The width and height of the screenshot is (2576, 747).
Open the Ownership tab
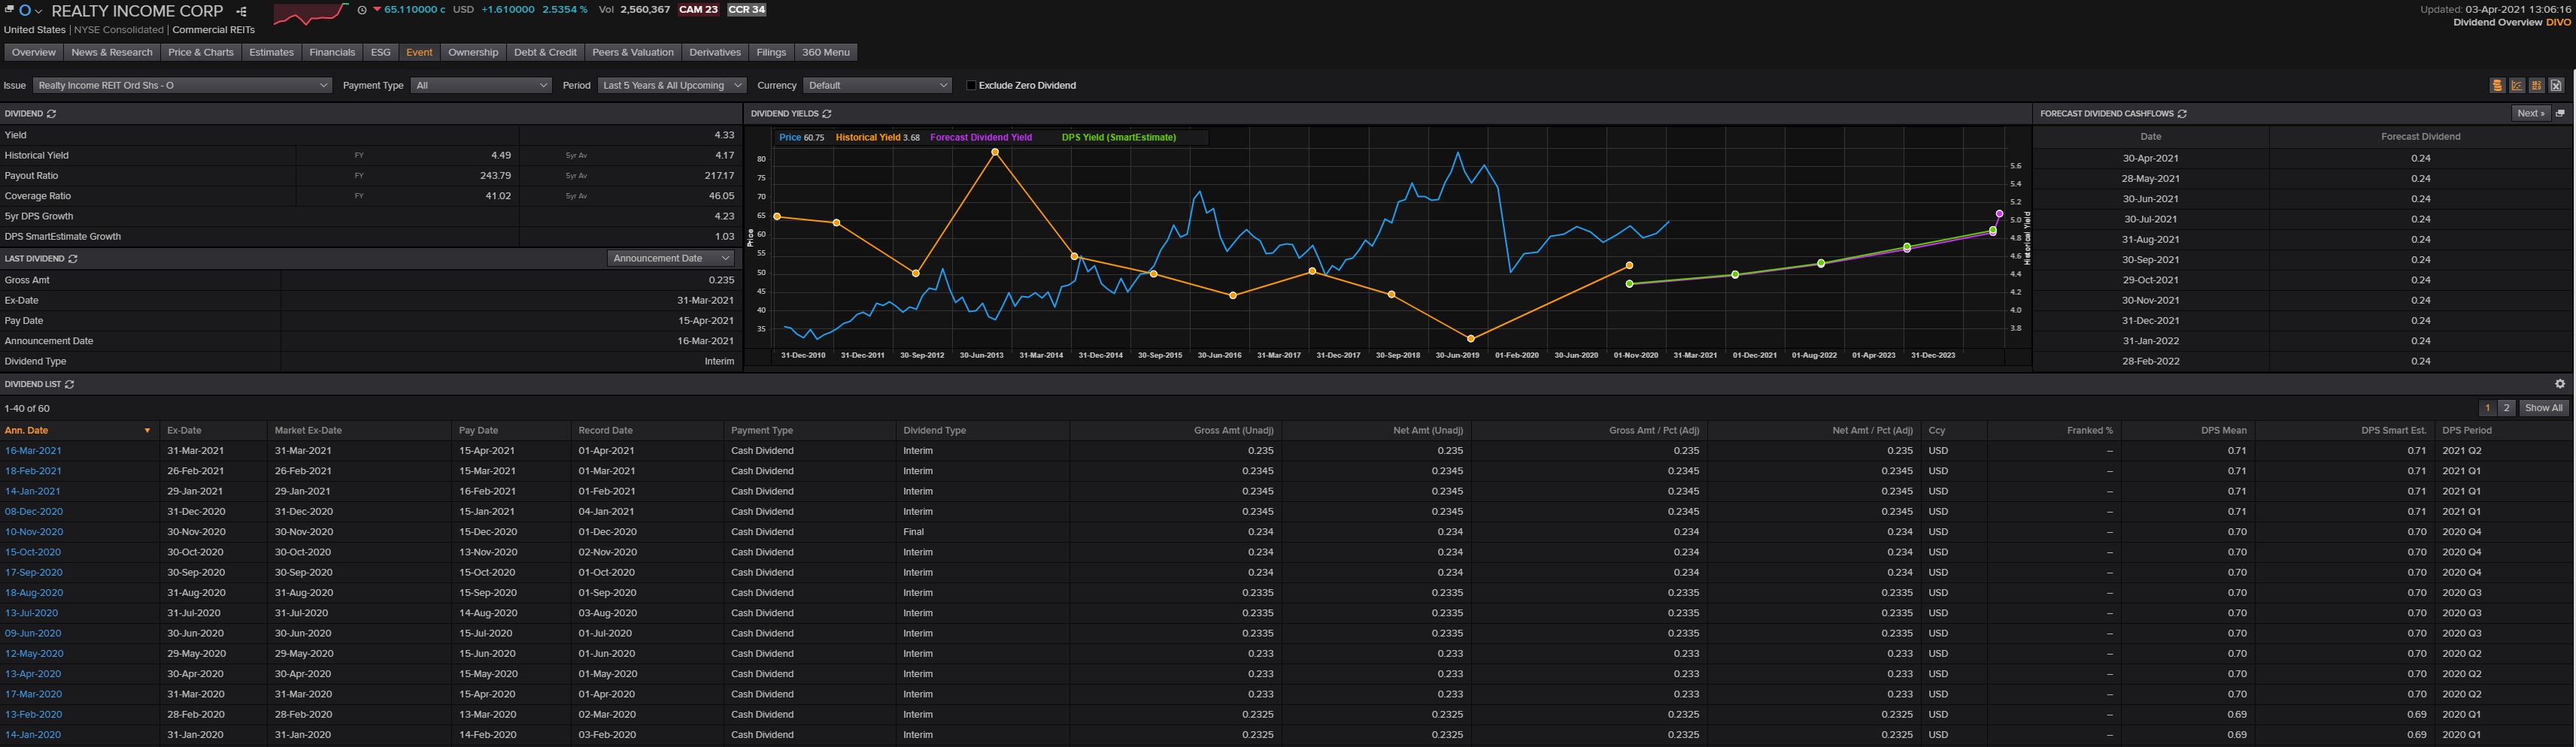coord(473,53)
